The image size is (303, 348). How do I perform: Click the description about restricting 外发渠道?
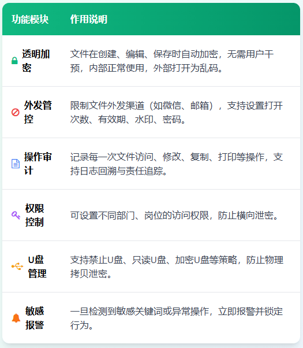[177, 112]
